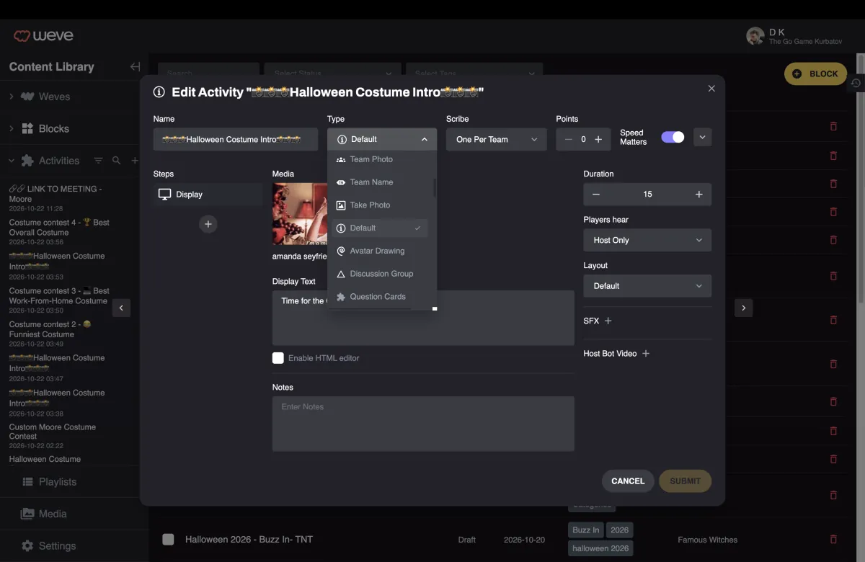Click the BLOCK button
The image size is (865, 562).
click(815, 73)
